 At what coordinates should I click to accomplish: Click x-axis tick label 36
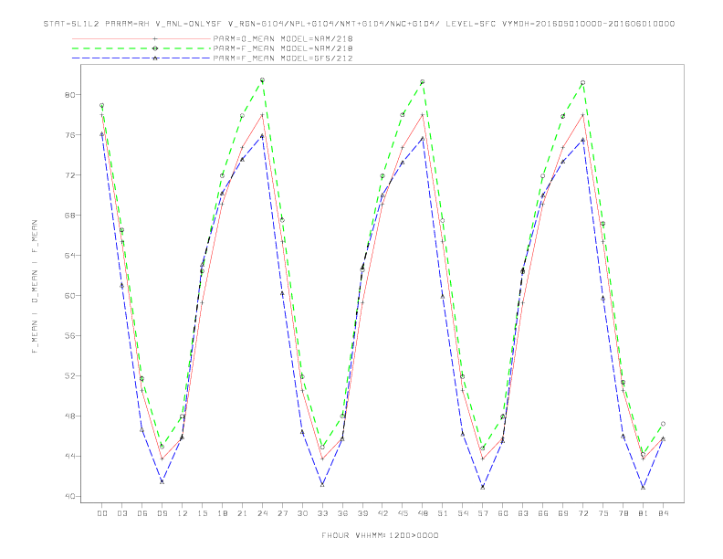pos(342,513)
